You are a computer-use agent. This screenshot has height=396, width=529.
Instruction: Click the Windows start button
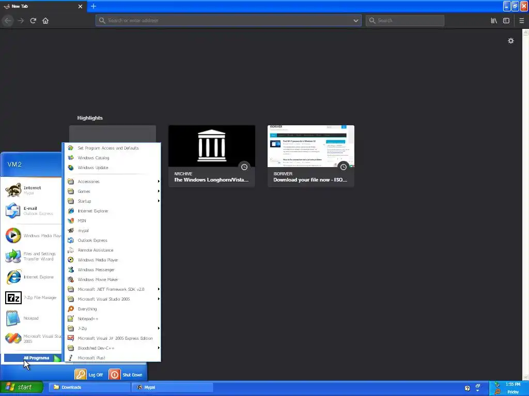(x=22, y=387)
